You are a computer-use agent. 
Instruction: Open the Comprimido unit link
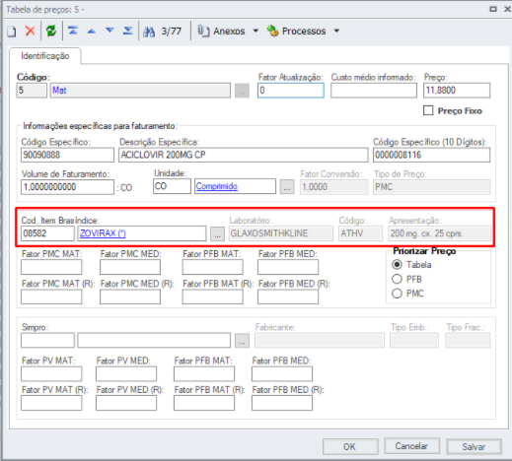[x=217, y=186]
